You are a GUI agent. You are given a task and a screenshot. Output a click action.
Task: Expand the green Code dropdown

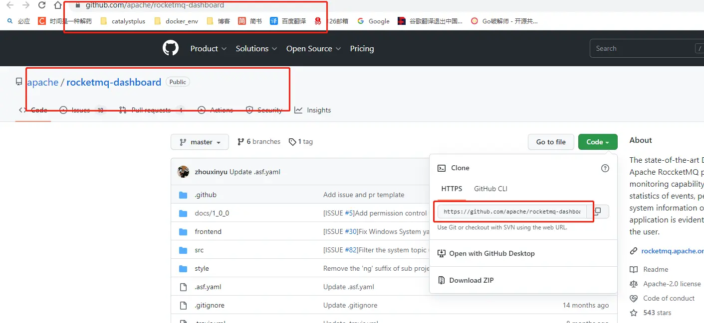click(597, 142)
